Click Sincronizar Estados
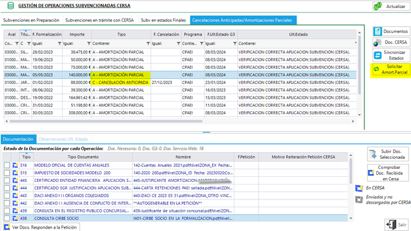The height and width of the screenshot is (231, 411). click(391, 55)
